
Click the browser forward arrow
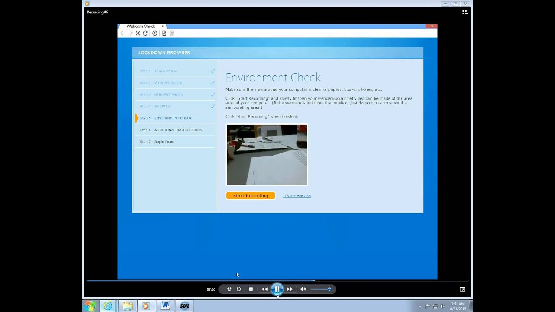tap(130, 33)
